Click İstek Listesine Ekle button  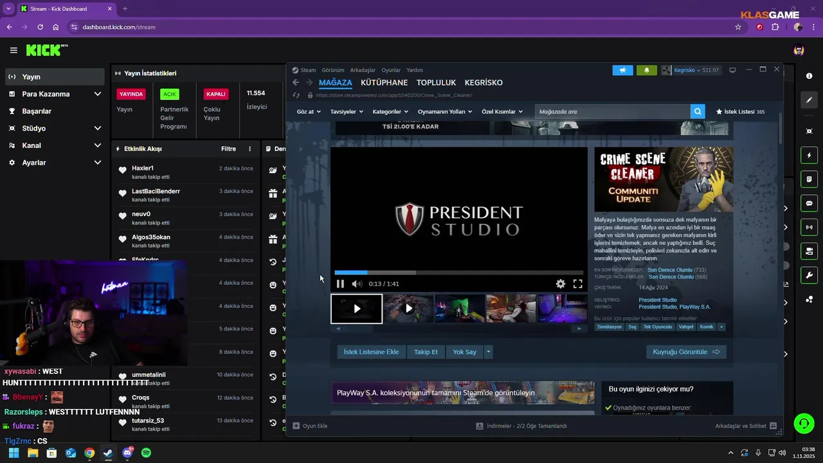(x=371, y=352)
